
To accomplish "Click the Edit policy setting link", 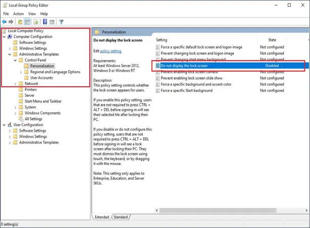I will pyautogui.click(x=111, y=51).
